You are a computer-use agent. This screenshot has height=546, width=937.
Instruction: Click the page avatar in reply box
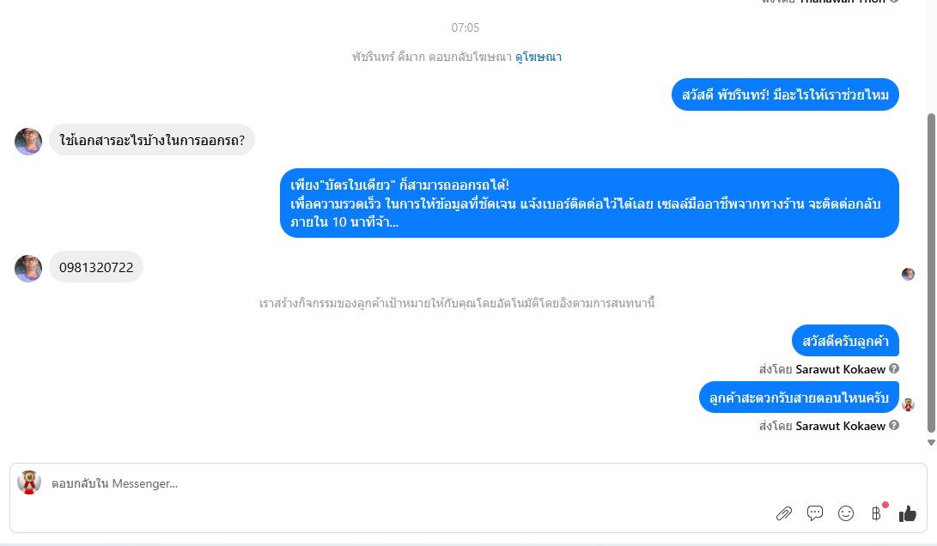pyautogui.click(x=28, y=482)
